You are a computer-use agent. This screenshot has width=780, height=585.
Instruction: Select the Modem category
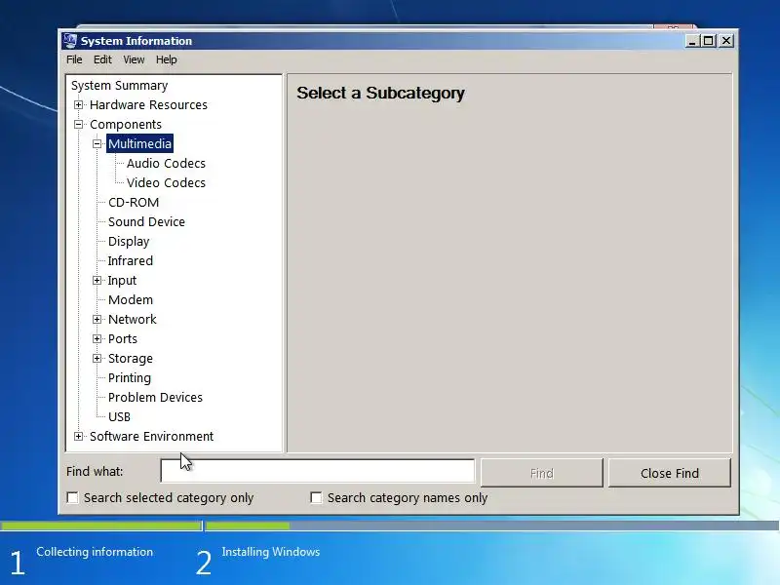(131, 300)
